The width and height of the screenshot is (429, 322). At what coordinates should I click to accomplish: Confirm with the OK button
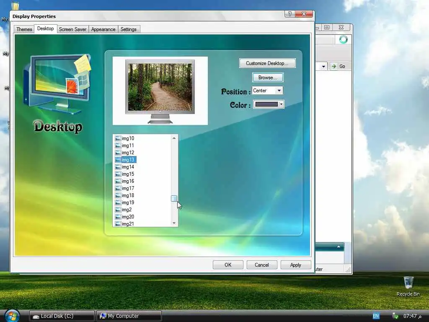[228, 265]
